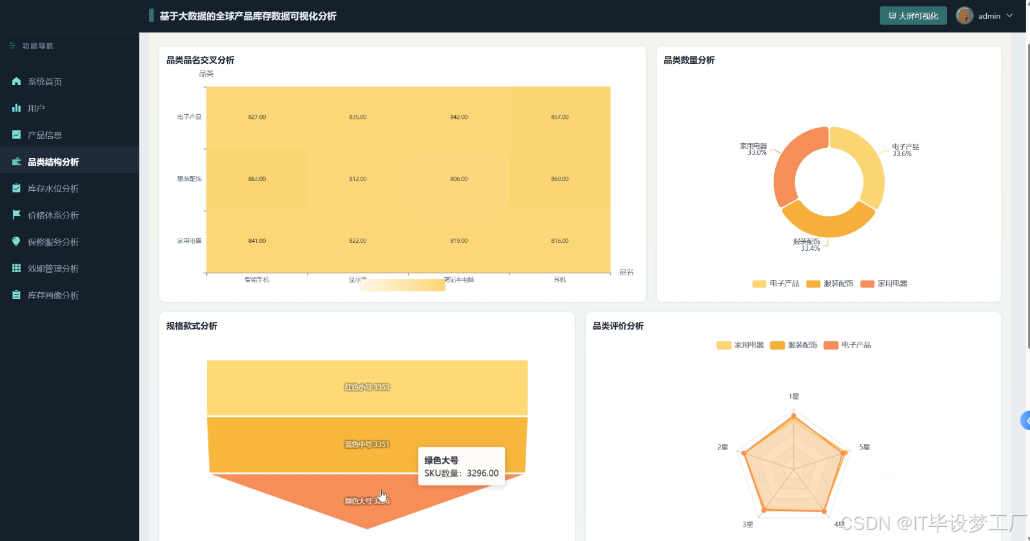The height and width of the screenshot is (541, 1030).
Task: Click the 品类结构分析 wallet icon
Action: pyautogui.click(x=17, y=161)
